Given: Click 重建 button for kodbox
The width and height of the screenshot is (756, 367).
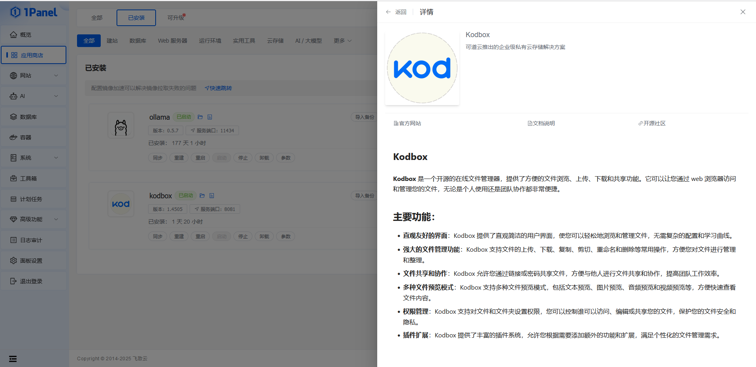Looking at the screenshot, I should point(179,237).
